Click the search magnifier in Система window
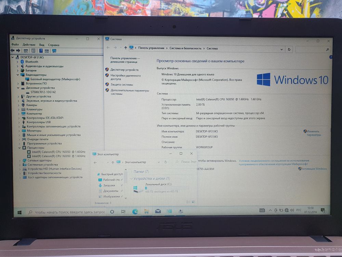Image resolution: width=342 pixels, height=257 pixels. tap(327, 50)
